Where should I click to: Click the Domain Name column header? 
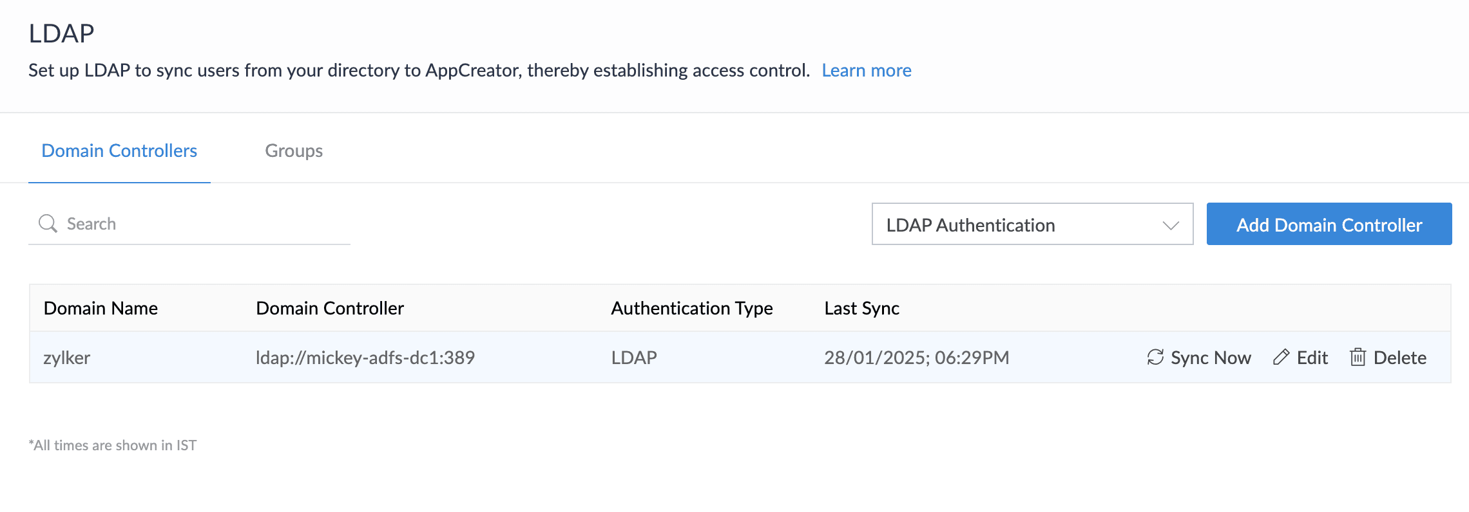(x=101, y=308)
